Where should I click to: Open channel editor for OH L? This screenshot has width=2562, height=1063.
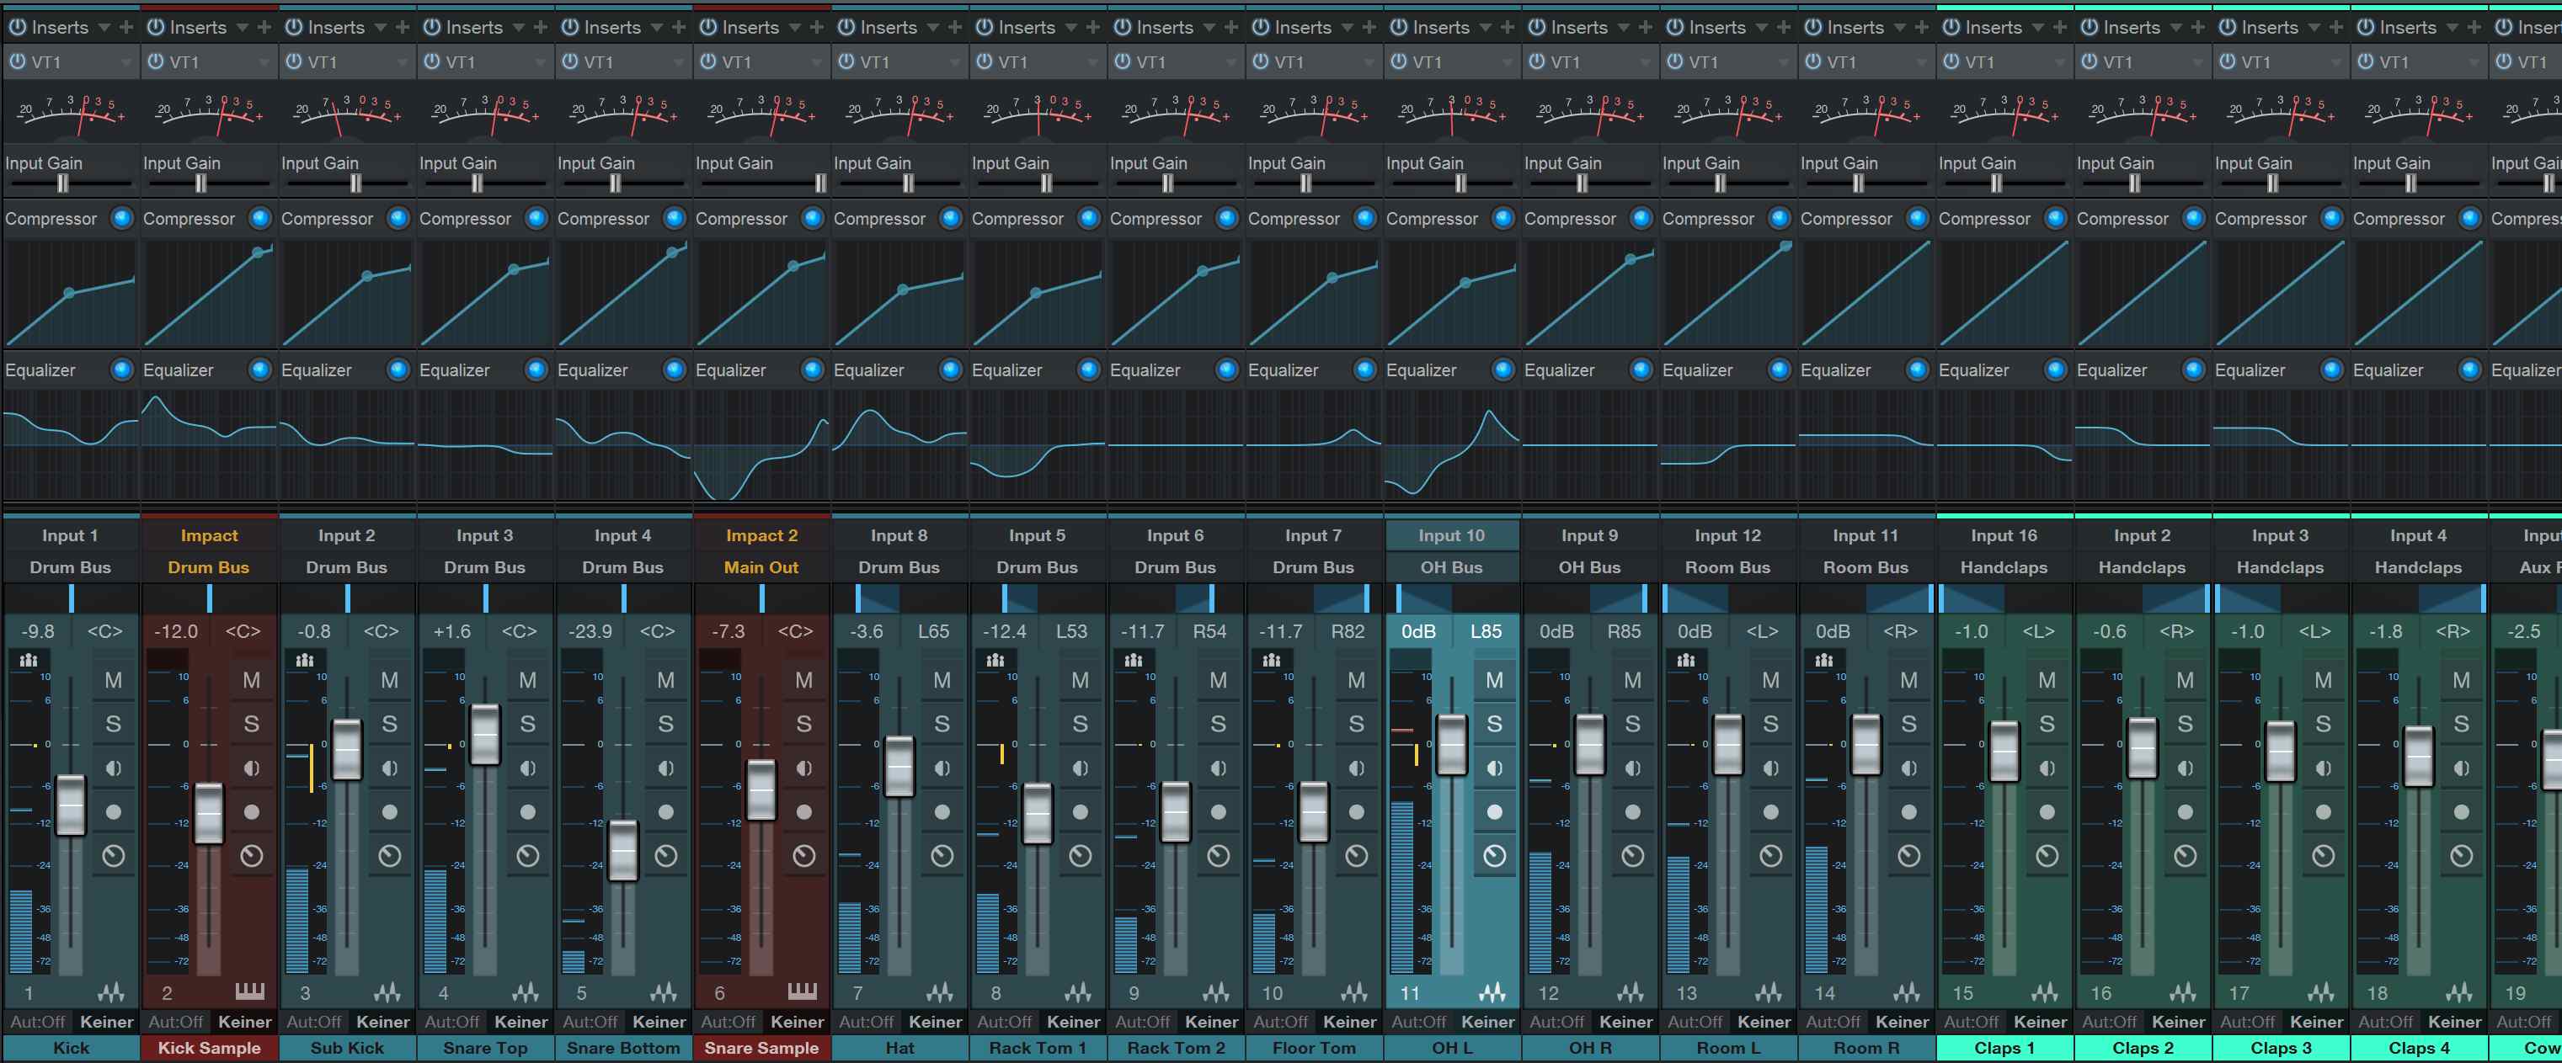(x=1495, y=855)
